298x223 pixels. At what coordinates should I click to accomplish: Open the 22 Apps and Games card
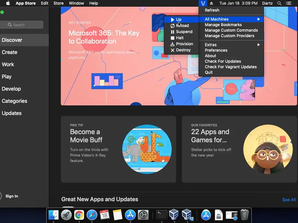pos(240,149)
